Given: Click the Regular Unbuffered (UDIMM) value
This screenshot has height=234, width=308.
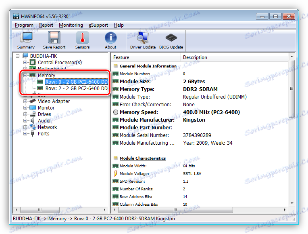Looking at the screenshot, I should (x=215, y=97).
